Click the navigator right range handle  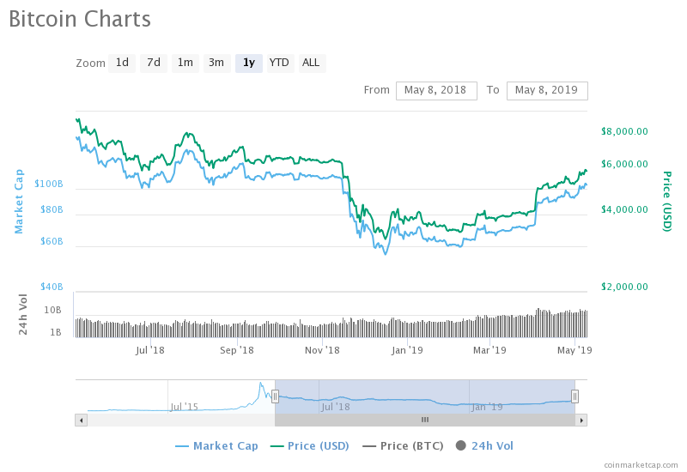click(x=575, y=396)
